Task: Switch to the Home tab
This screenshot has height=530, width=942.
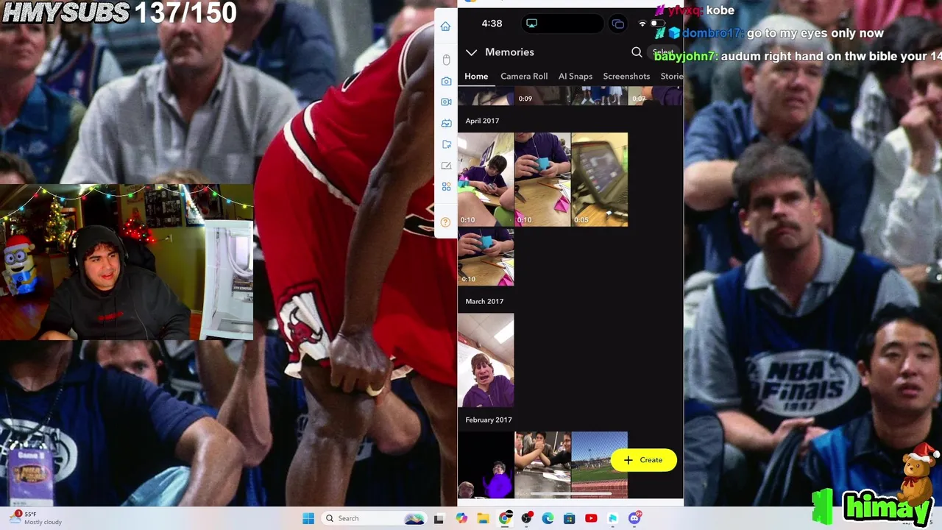Action: tap(476, 76)
